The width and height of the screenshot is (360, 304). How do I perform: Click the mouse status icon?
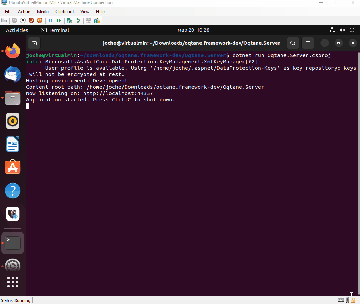348,300
